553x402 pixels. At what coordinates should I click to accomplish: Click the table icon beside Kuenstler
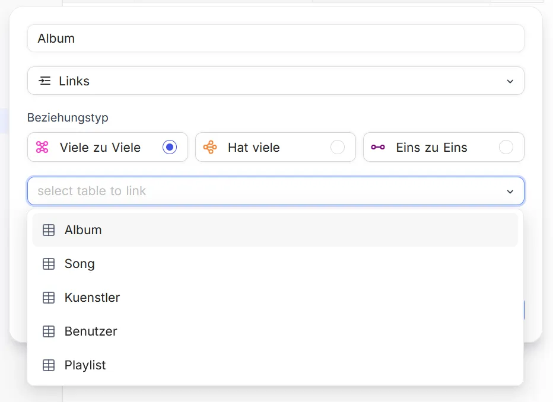pos(49,298)
